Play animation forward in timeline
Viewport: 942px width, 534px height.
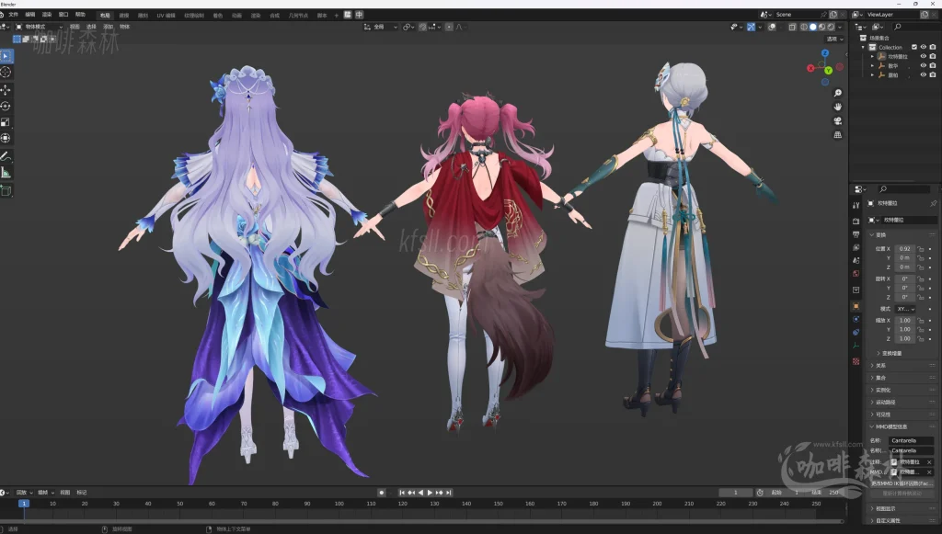click(430, 493)
